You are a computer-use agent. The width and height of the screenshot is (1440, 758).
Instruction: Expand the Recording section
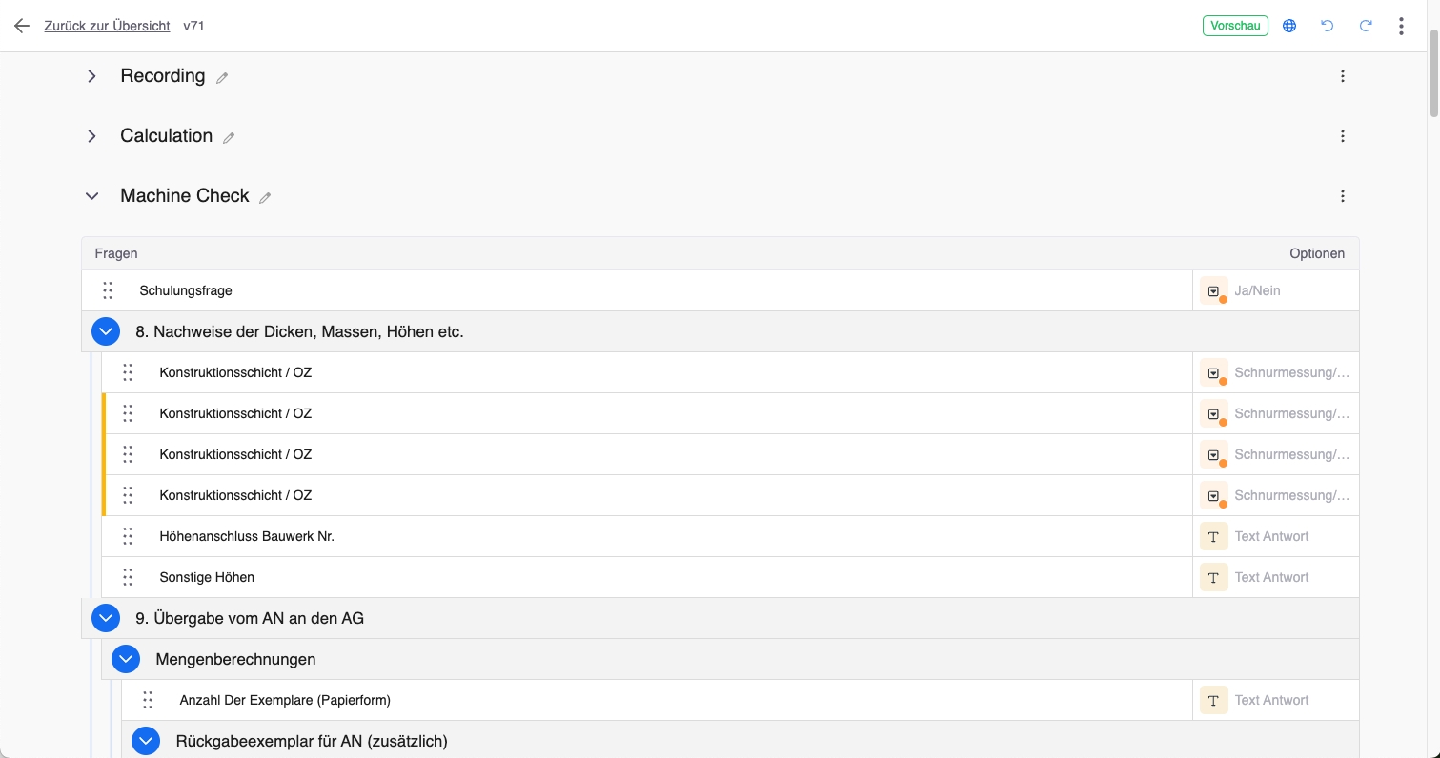pyautogui.click(x=91, y=76)
